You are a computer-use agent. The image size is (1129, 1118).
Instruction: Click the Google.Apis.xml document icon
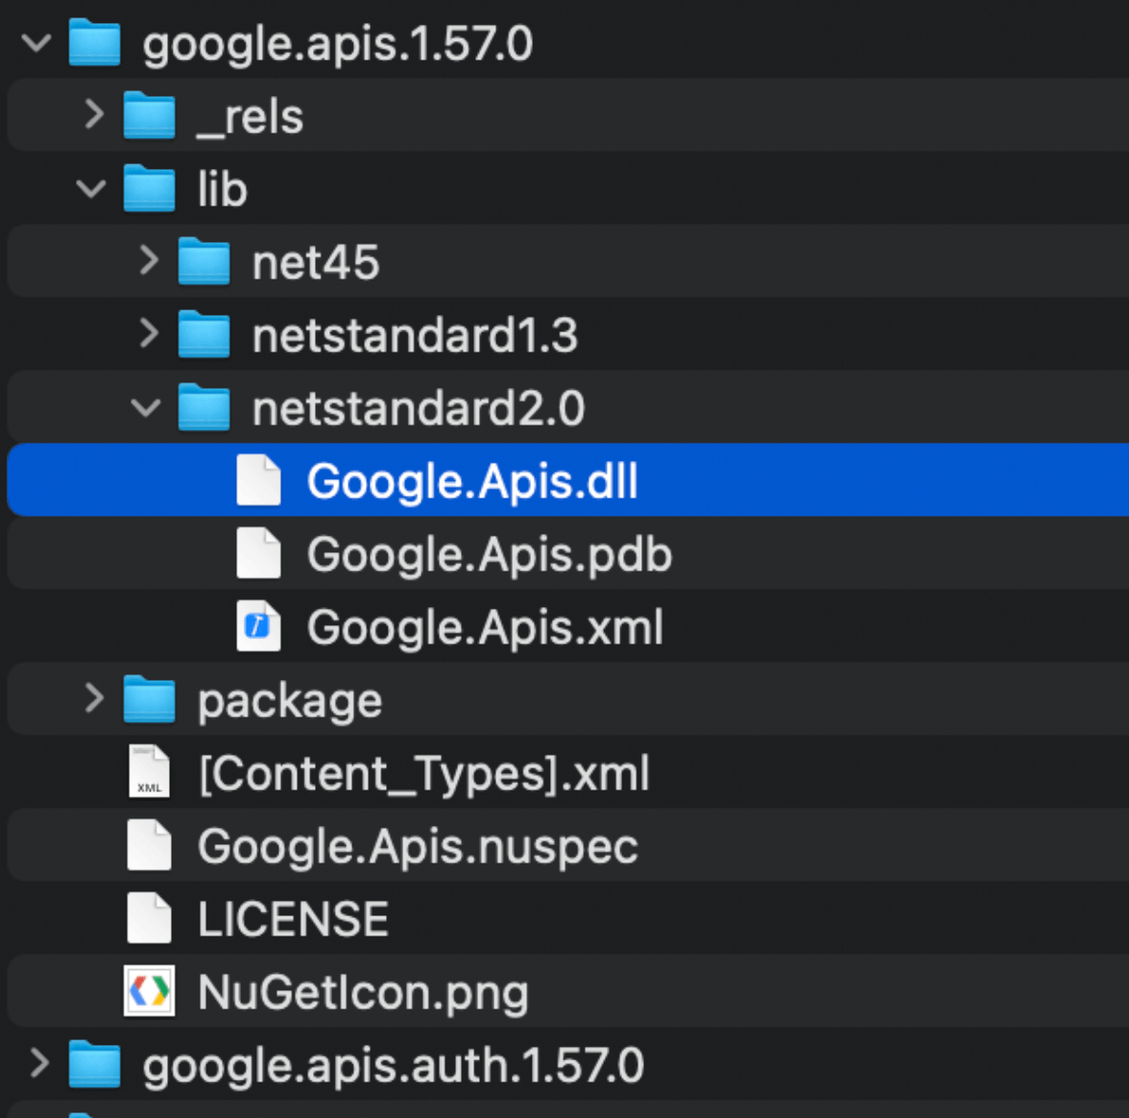258,626
